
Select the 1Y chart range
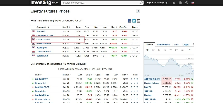(x=170, y=50)
